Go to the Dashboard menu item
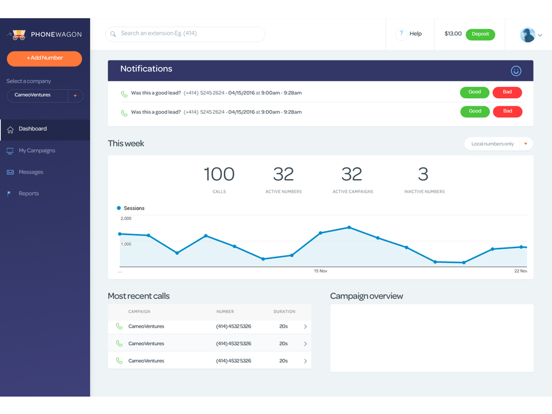 [x=45, y=129]
